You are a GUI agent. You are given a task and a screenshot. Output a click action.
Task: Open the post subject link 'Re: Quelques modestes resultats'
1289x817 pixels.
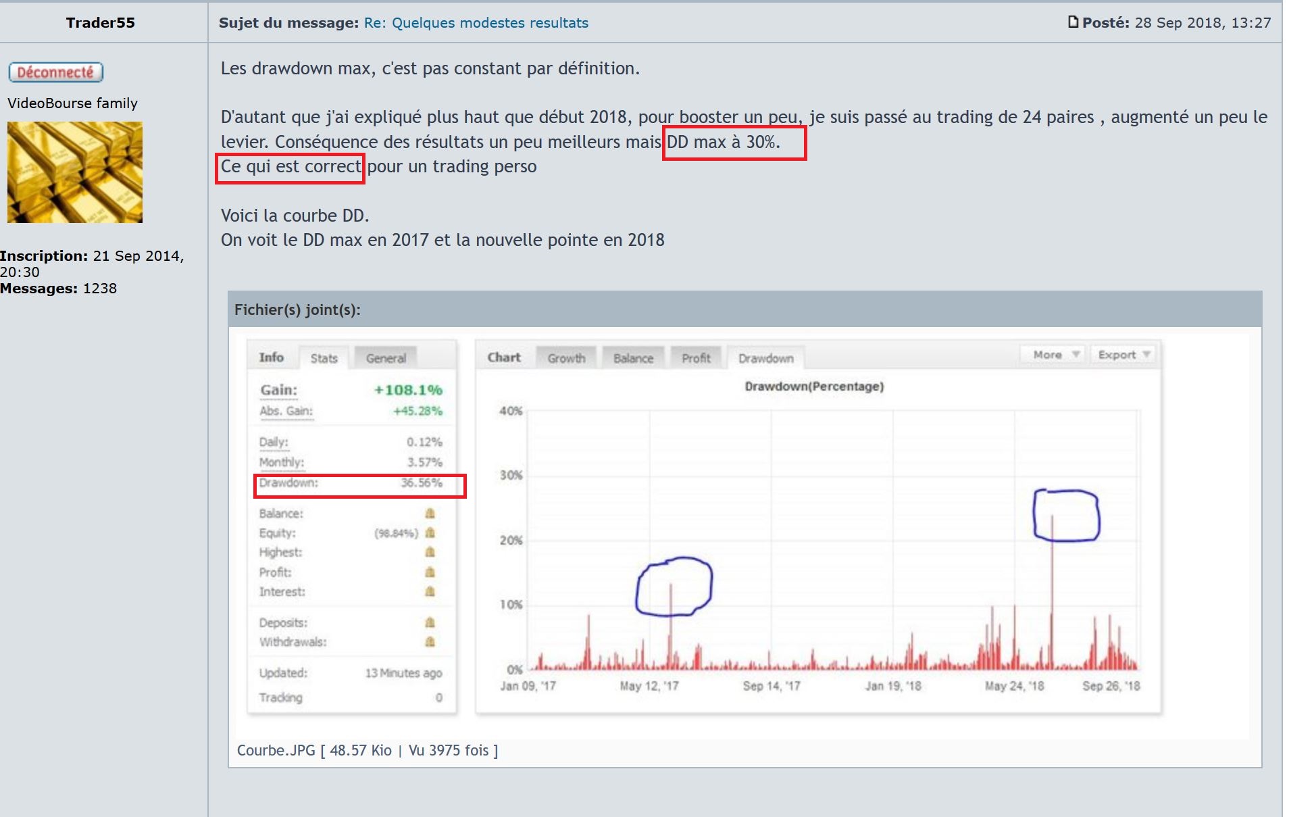476,23
